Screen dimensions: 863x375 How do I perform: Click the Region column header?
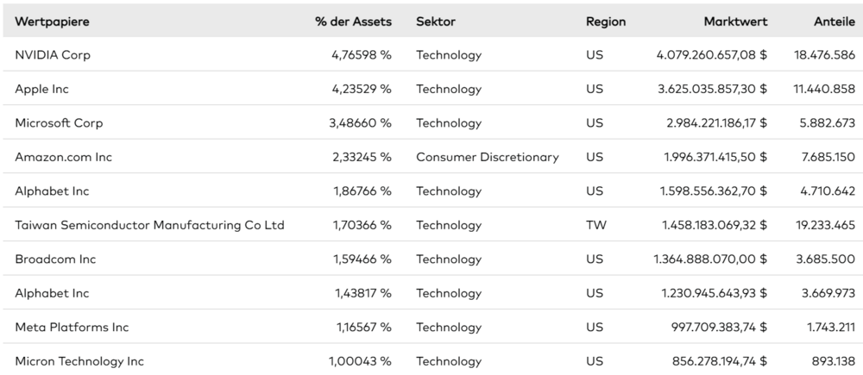606,22
